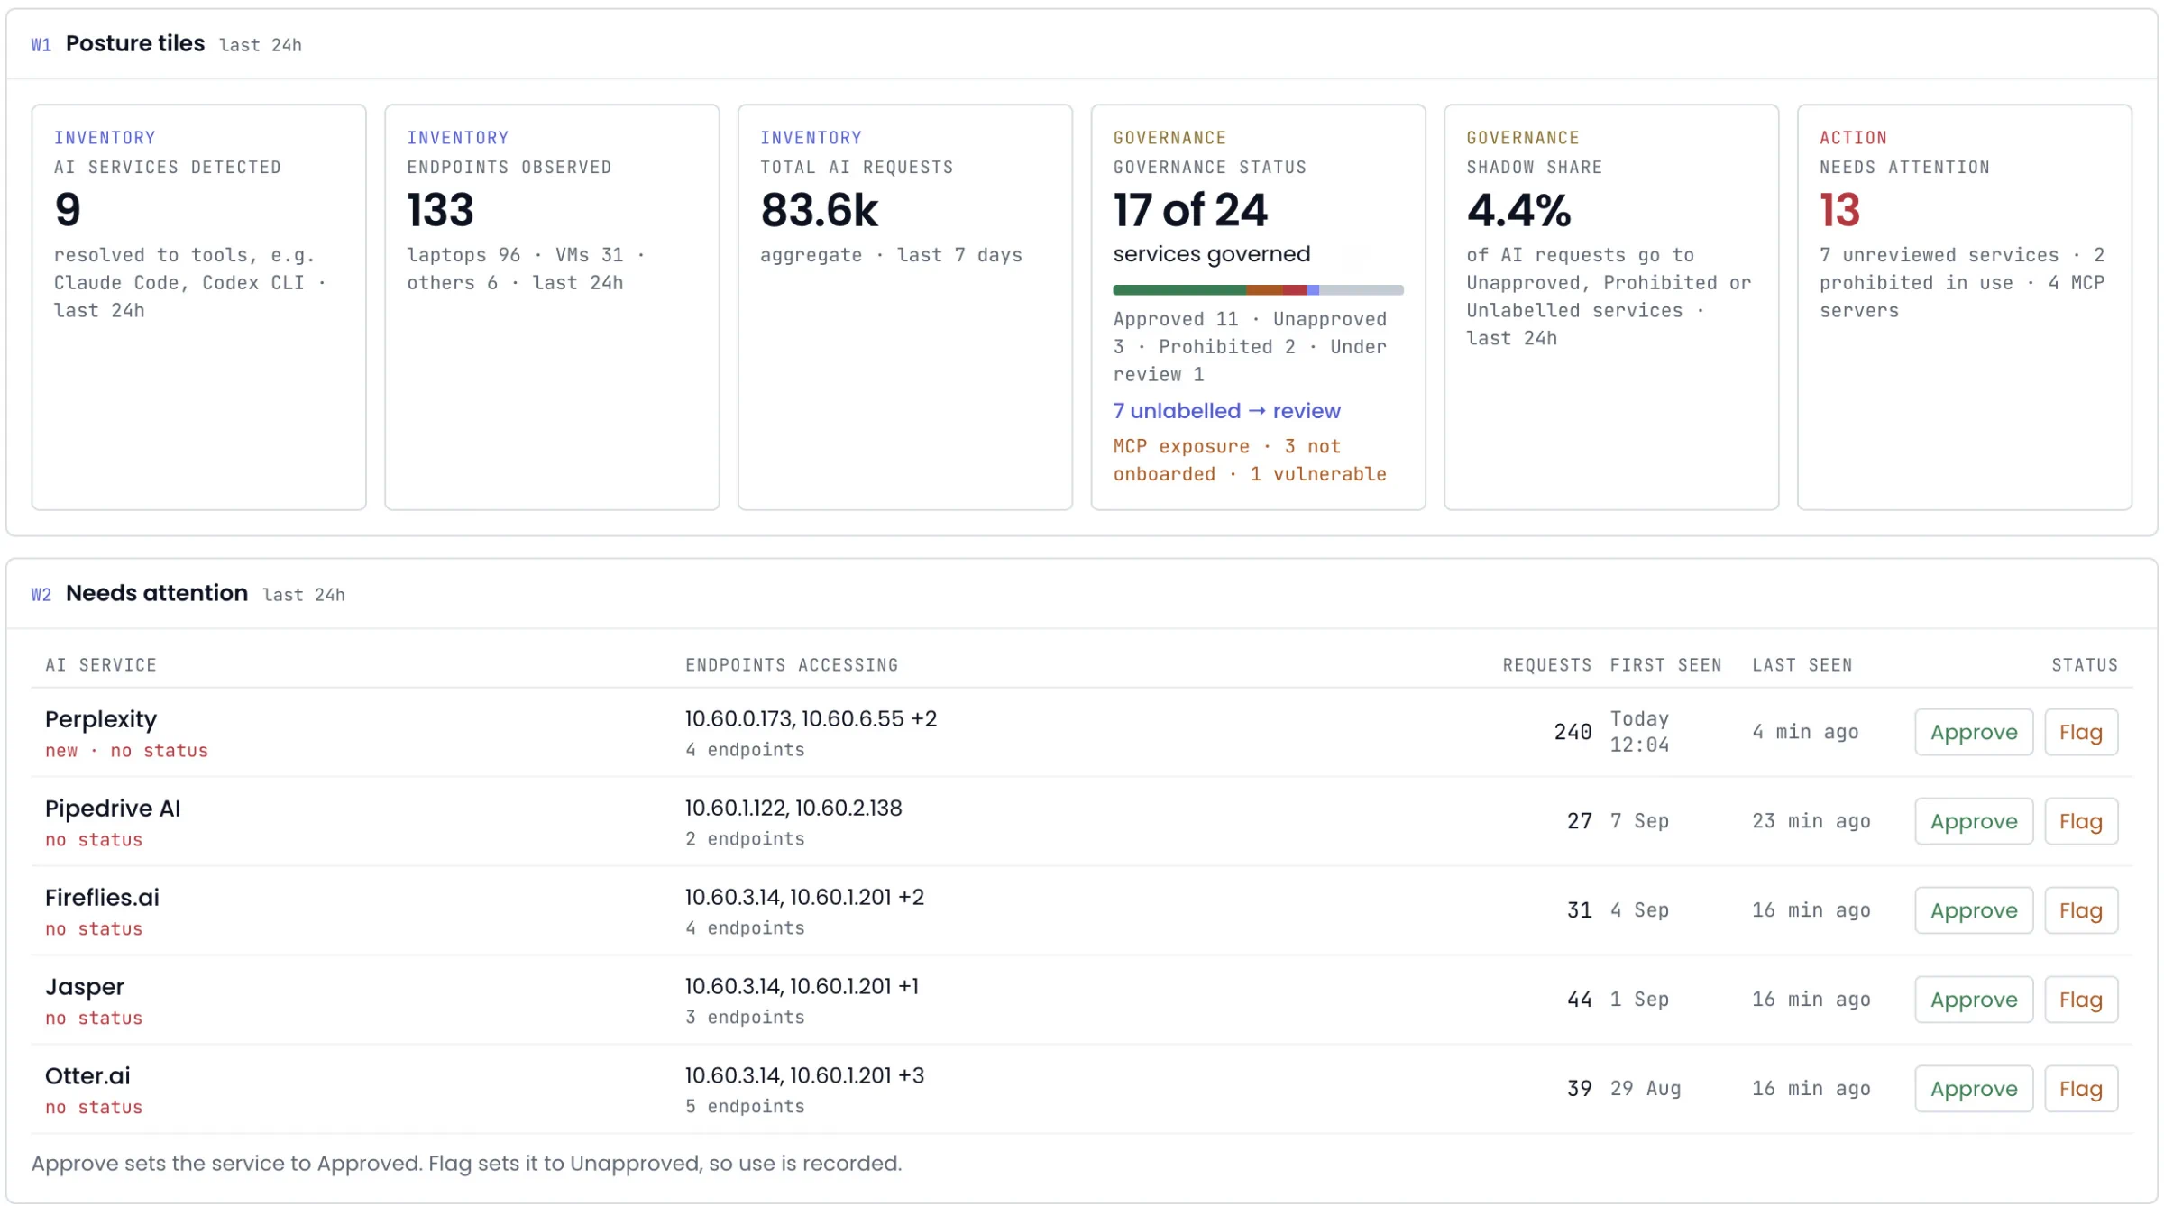Click the 'FIRST SEEN' column header
This screenshot has height=1206, width=2164.
click(1666, 665)
